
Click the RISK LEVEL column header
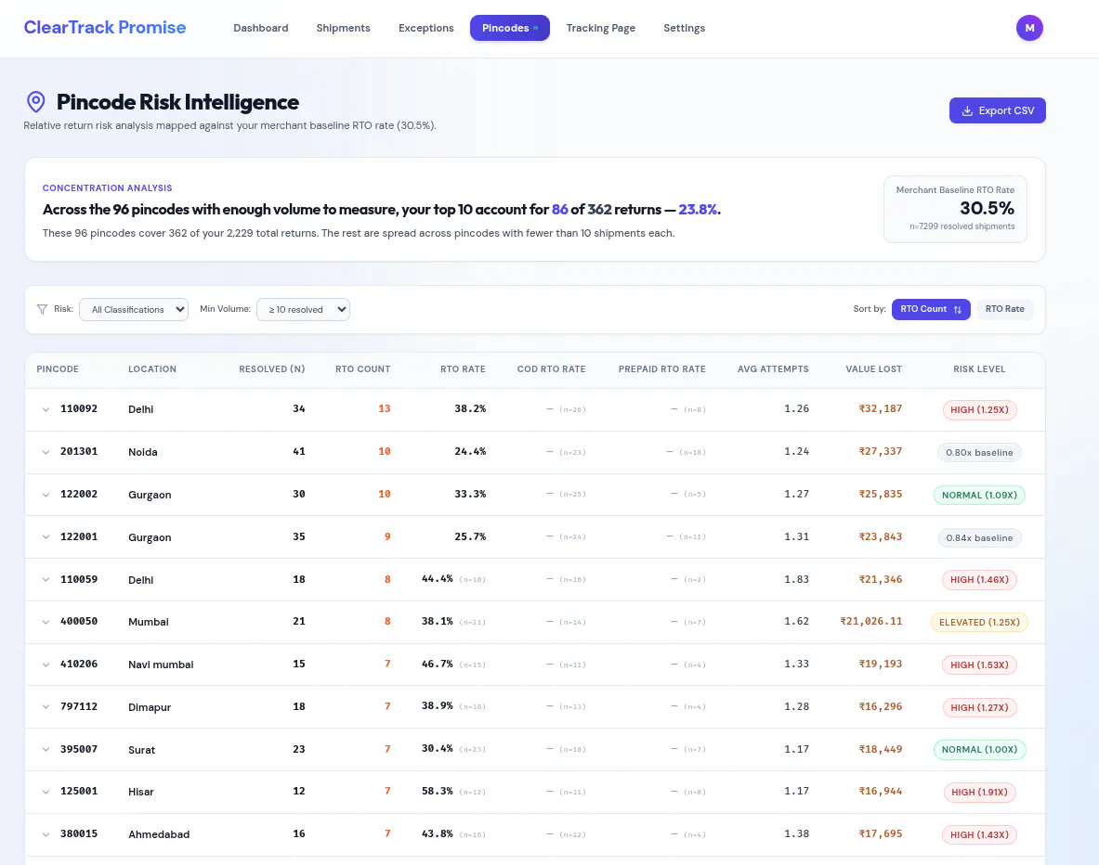979,369
